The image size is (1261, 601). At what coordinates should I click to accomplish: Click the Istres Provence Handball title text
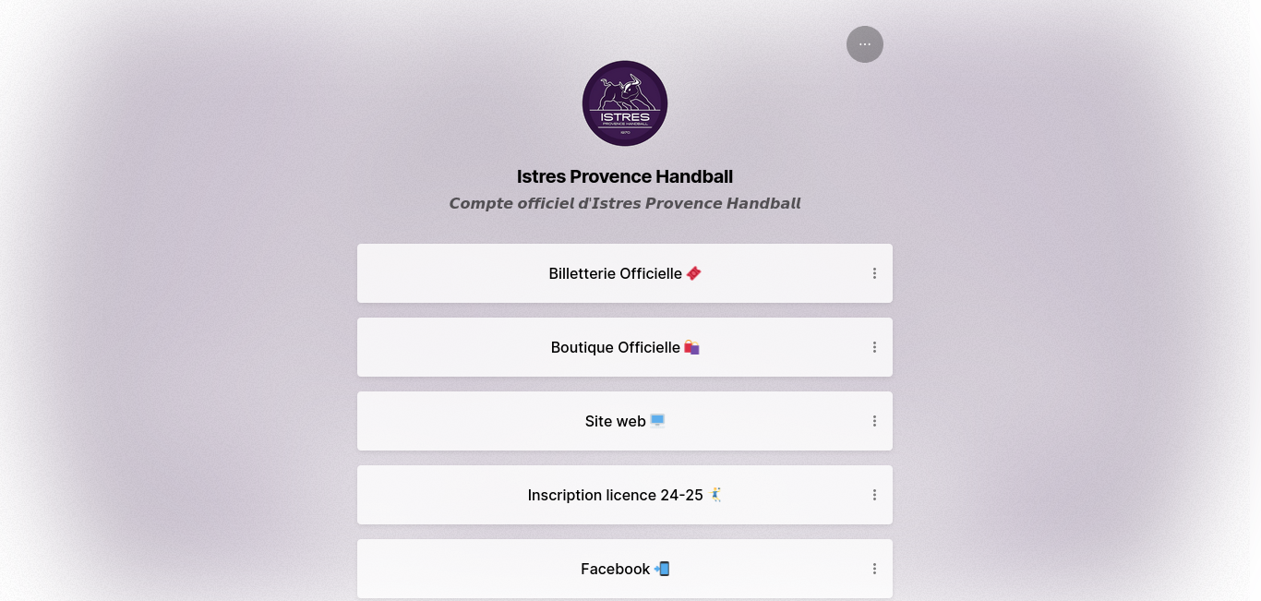click(625, 176)
